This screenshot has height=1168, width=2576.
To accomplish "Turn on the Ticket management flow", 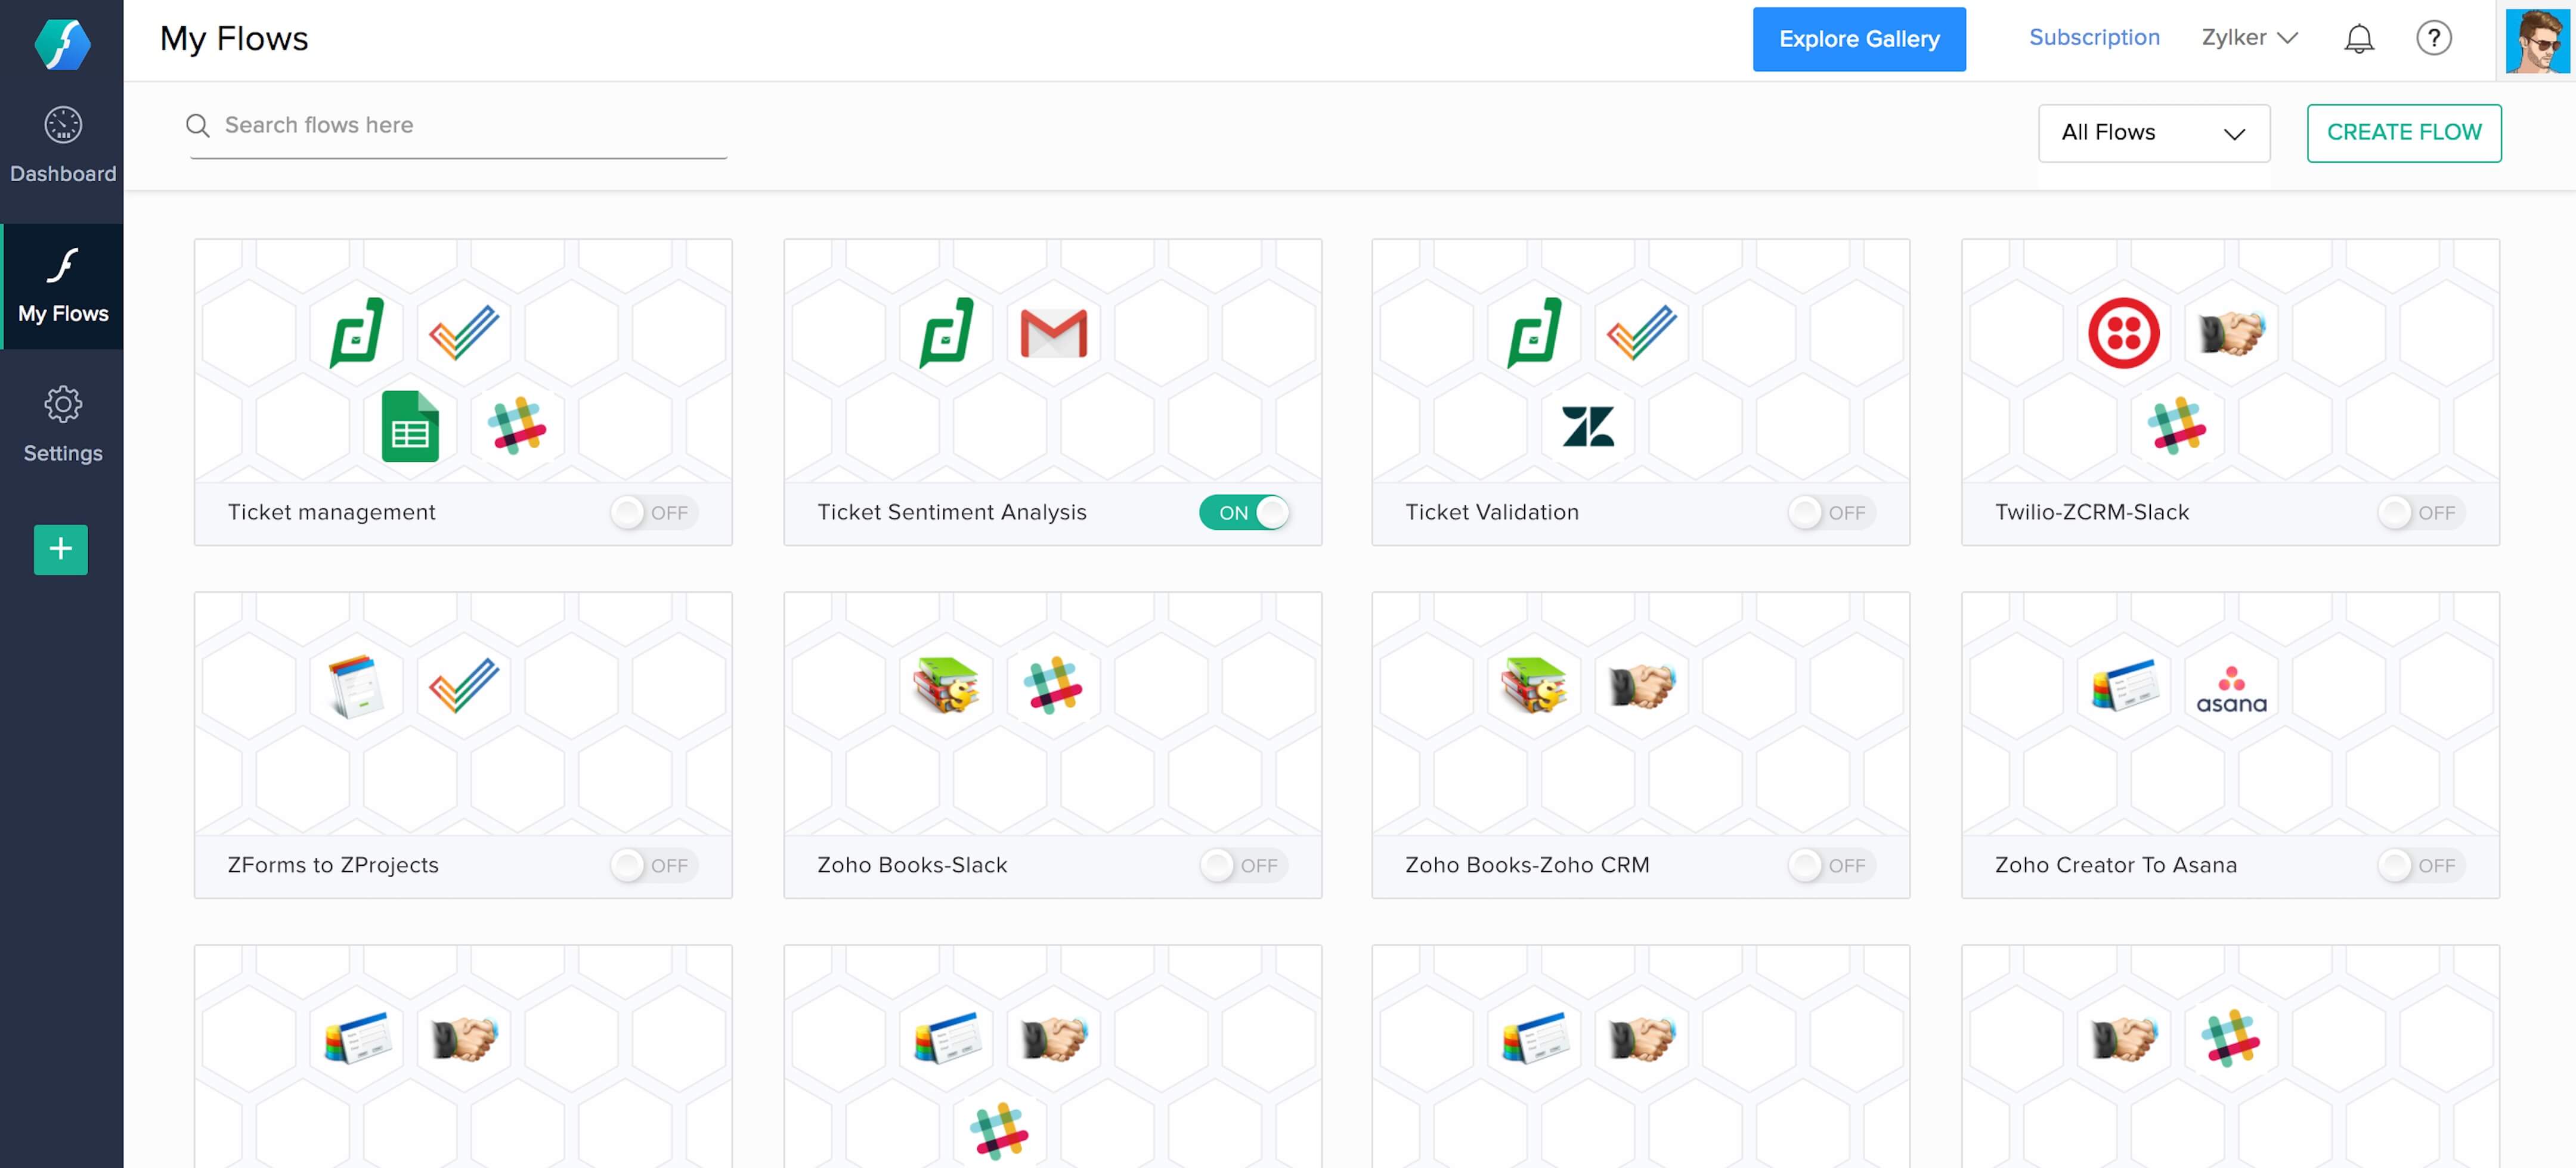I will 655,512.
